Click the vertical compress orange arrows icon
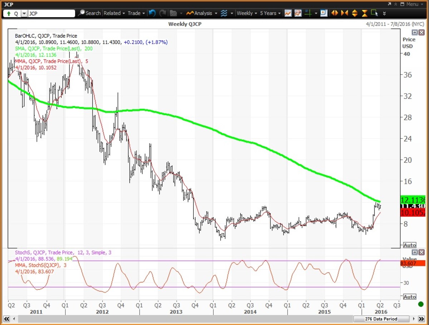This screenshot has width=429, height=325. (x=364, y=13)
